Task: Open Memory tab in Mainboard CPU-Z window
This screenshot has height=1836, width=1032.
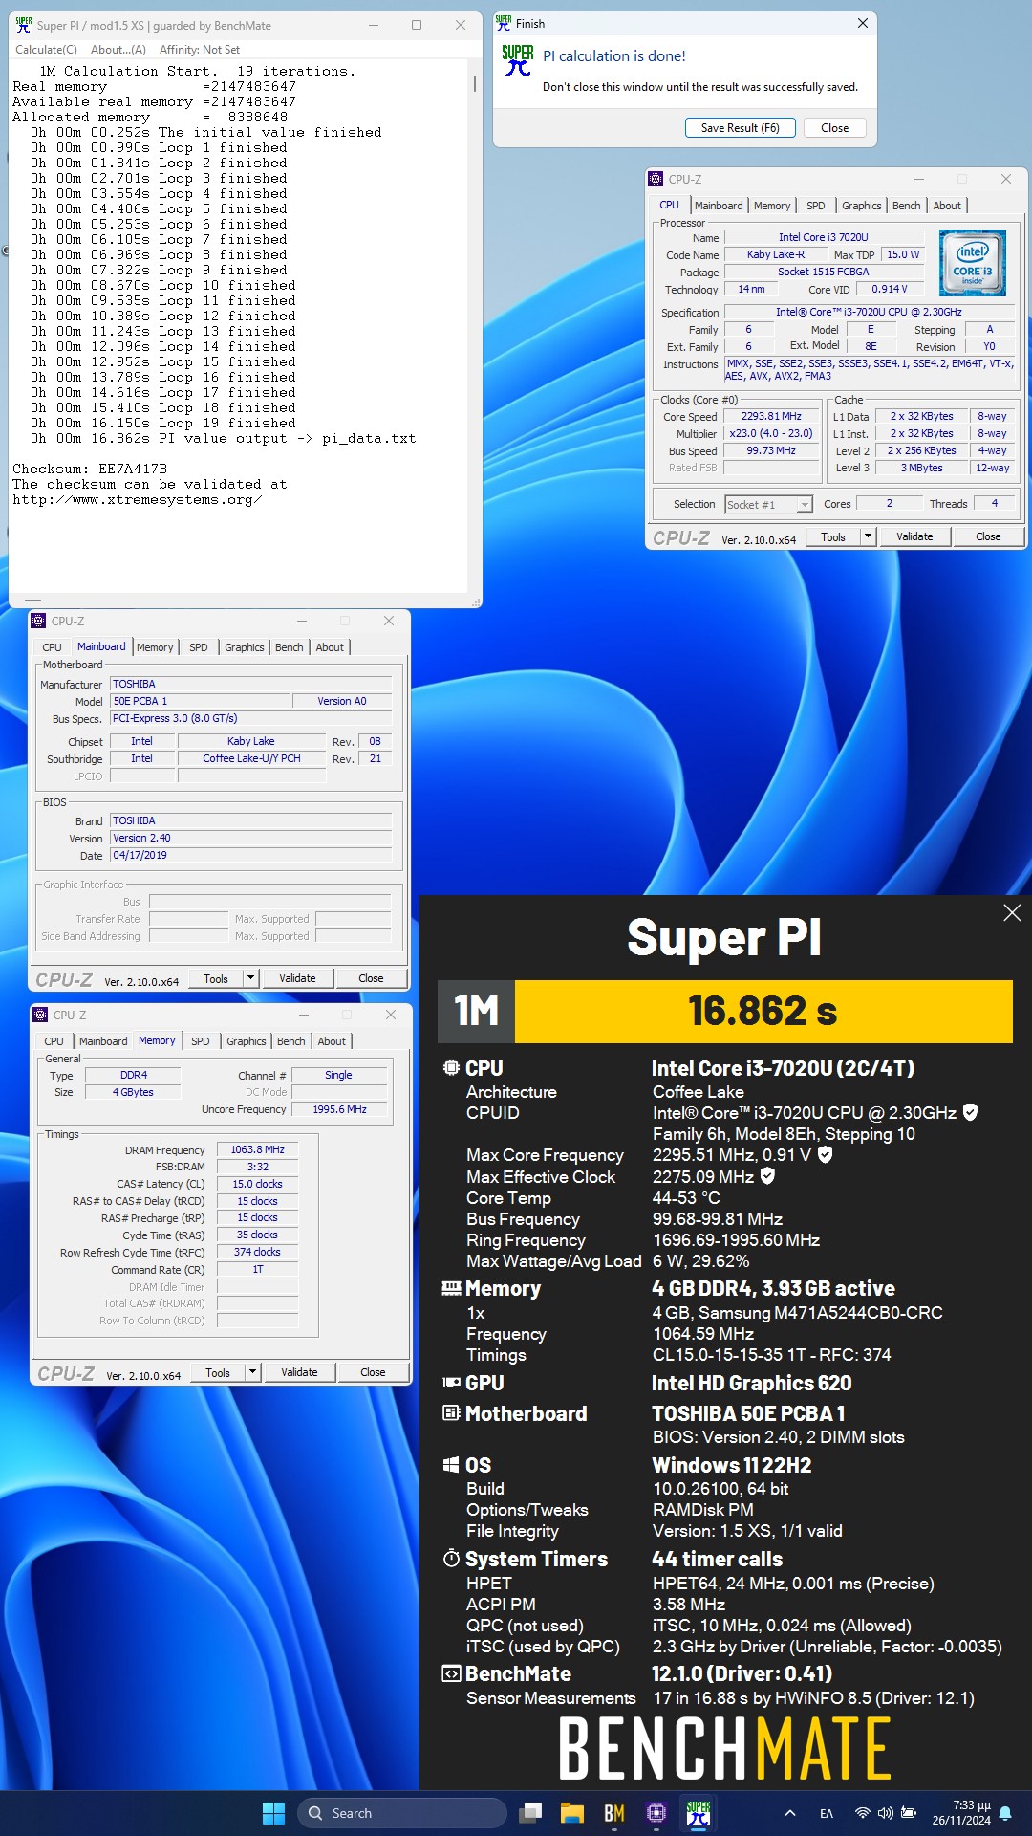Action: click(155, 647)
